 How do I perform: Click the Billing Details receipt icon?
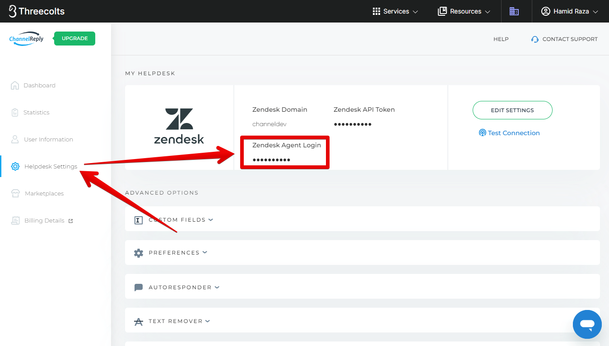(16, 220)
